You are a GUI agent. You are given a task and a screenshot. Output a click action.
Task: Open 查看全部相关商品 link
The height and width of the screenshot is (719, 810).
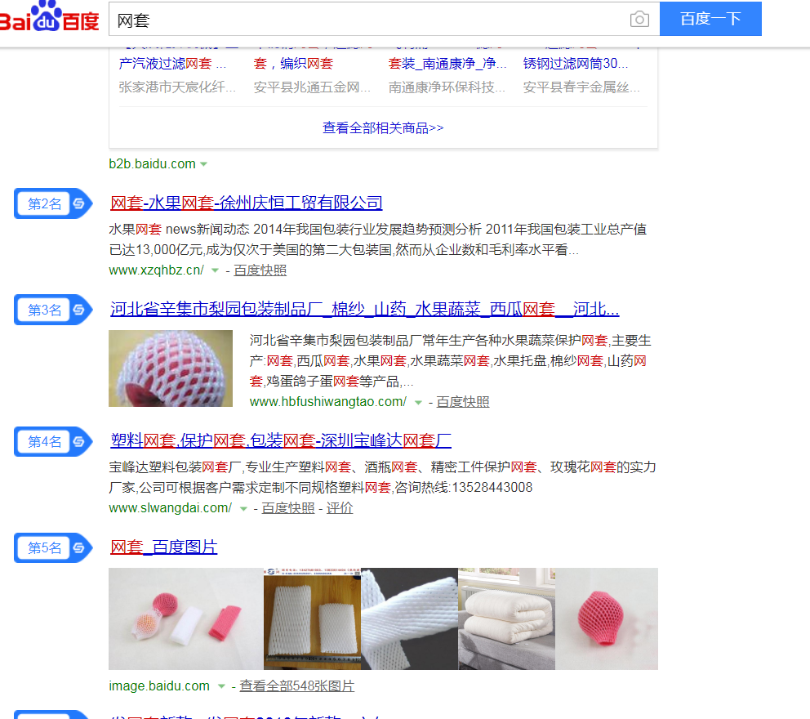pyautogui.click(x=383, y=127)
